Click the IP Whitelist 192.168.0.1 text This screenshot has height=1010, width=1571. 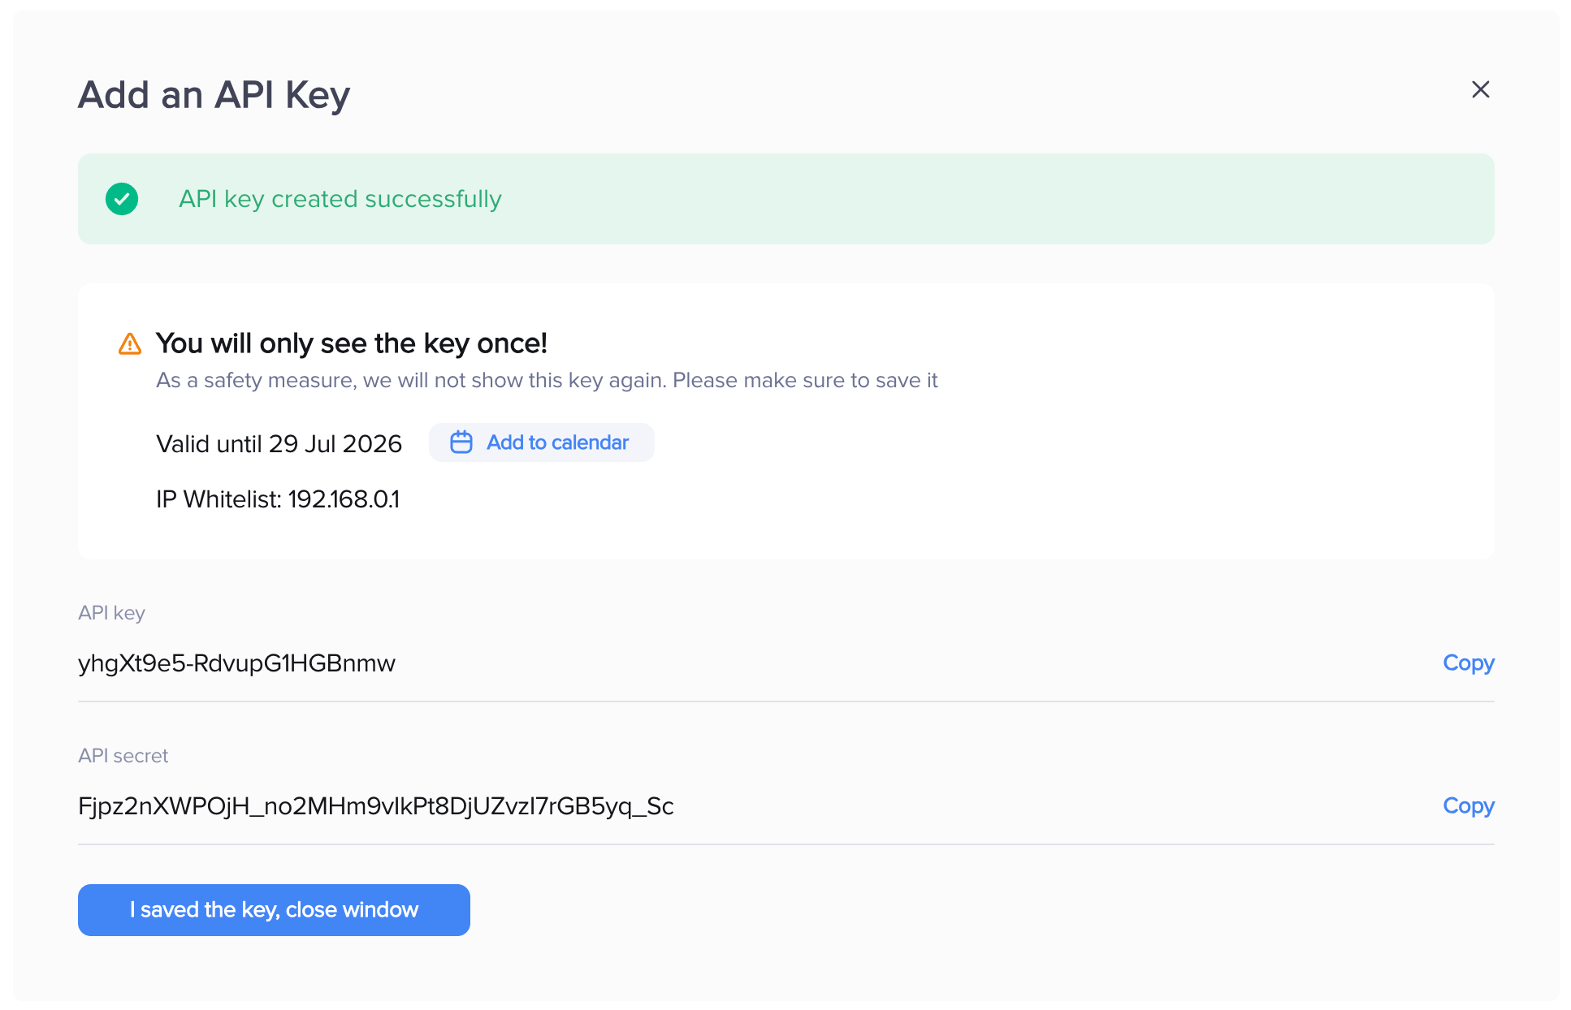tap(277, 499)
